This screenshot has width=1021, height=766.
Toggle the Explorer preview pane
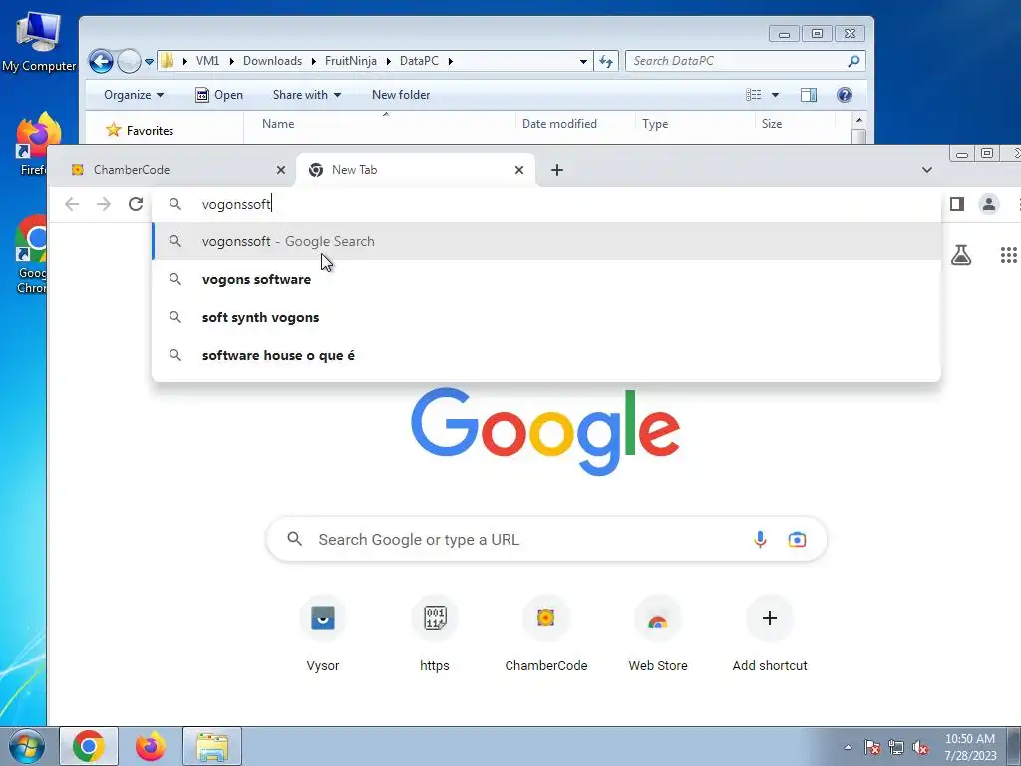point(808,95)
